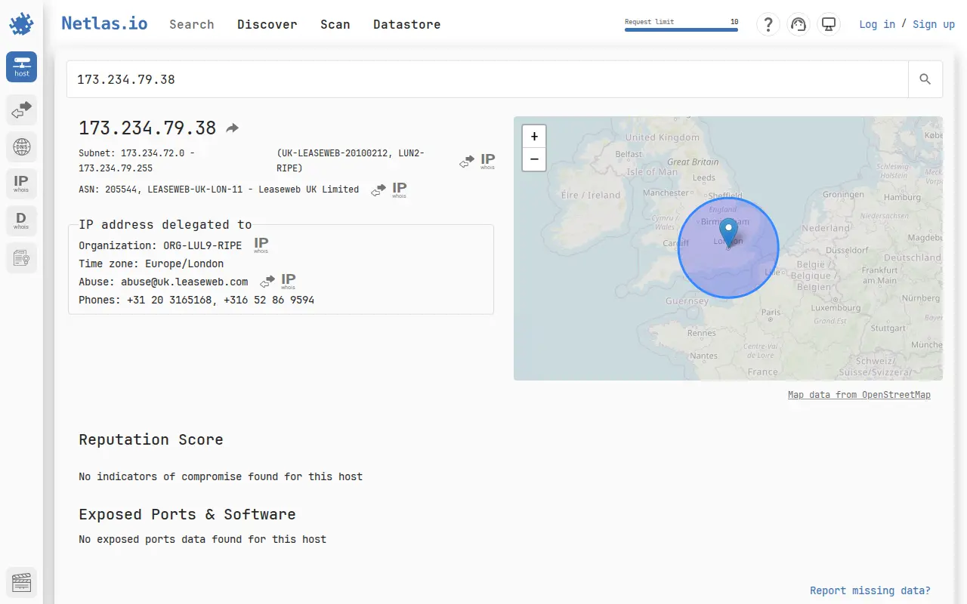Open the Discover menu
Image resolution: width=967 pixels, height=604 pixels.
[x=267, y=24]
